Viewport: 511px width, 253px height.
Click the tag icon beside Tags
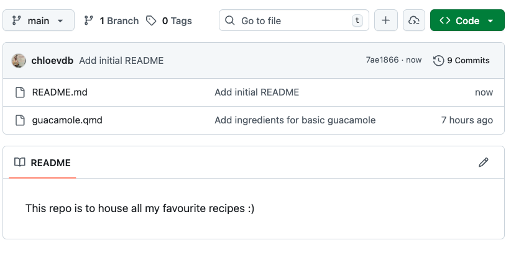(151, 20)
